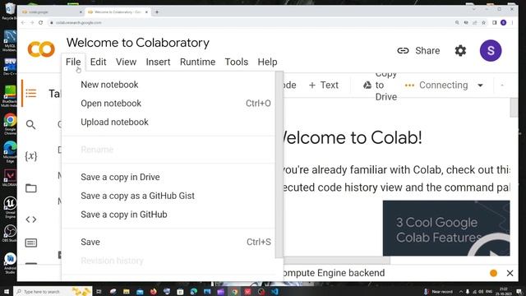This screenshot has height=296, width=526.
Task: Open the View menu
Action: tap(126, 62)
